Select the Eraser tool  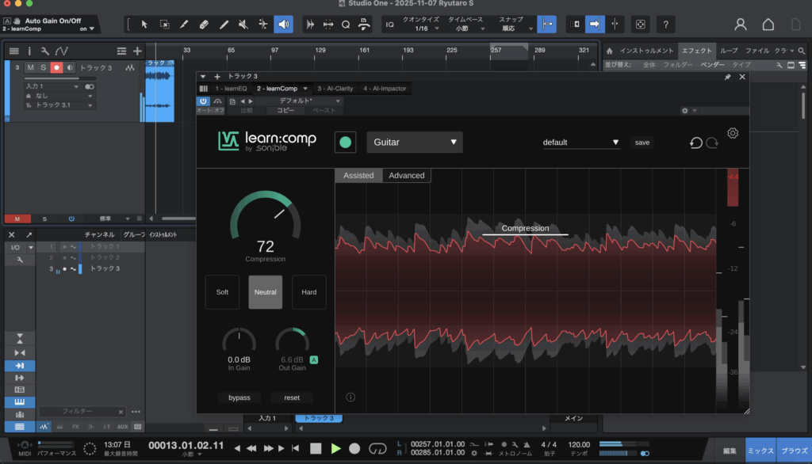tap(204, 25)
